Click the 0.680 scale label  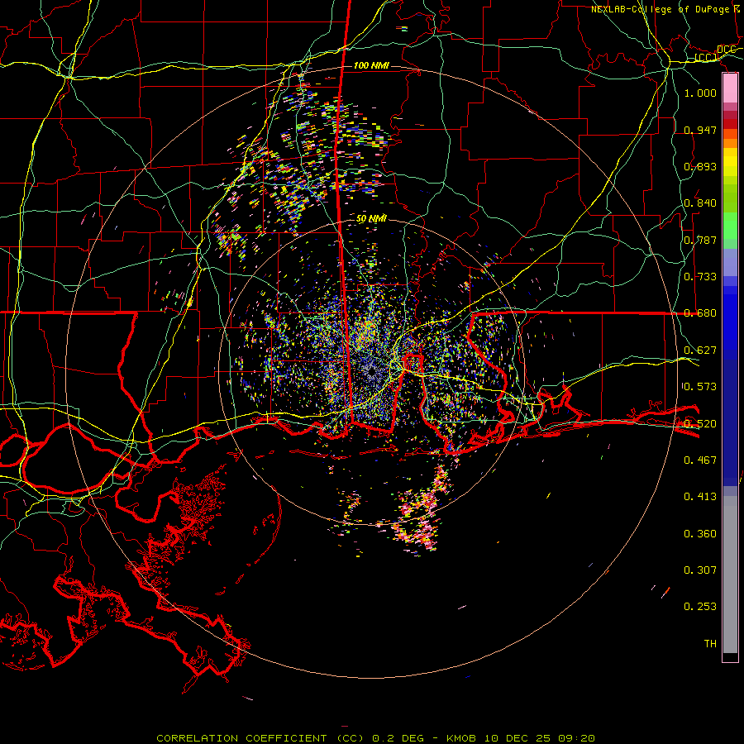click(700, 313)
